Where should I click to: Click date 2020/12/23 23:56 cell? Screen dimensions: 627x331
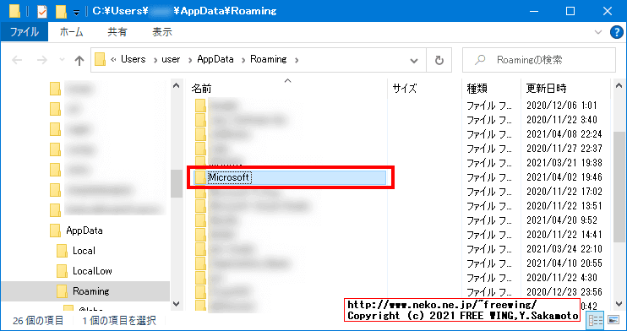coord(564,292)
